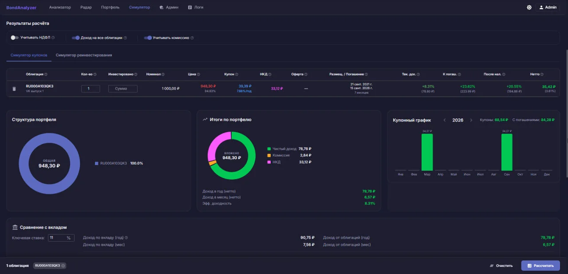
Task: Click the Рассчитать button
Action: 540,266
